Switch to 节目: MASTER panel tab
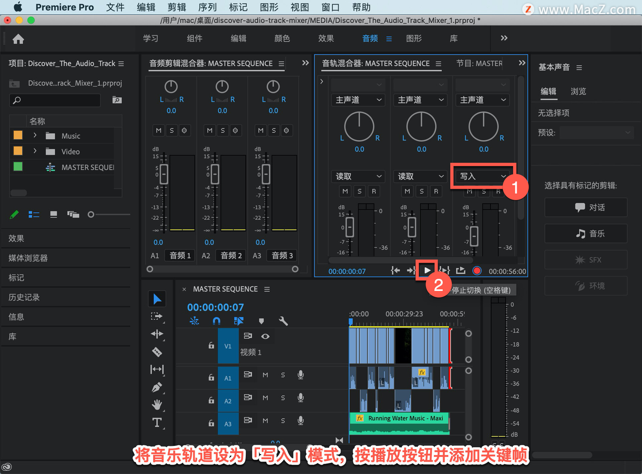Viewport: 642px width, 474px height. click(x=479, y=63)
